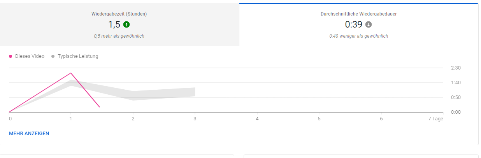The width and height of the screenshot is (481, 158).
Task: Click the Typische Leistung legend label
Action: [x=78, y=56]
